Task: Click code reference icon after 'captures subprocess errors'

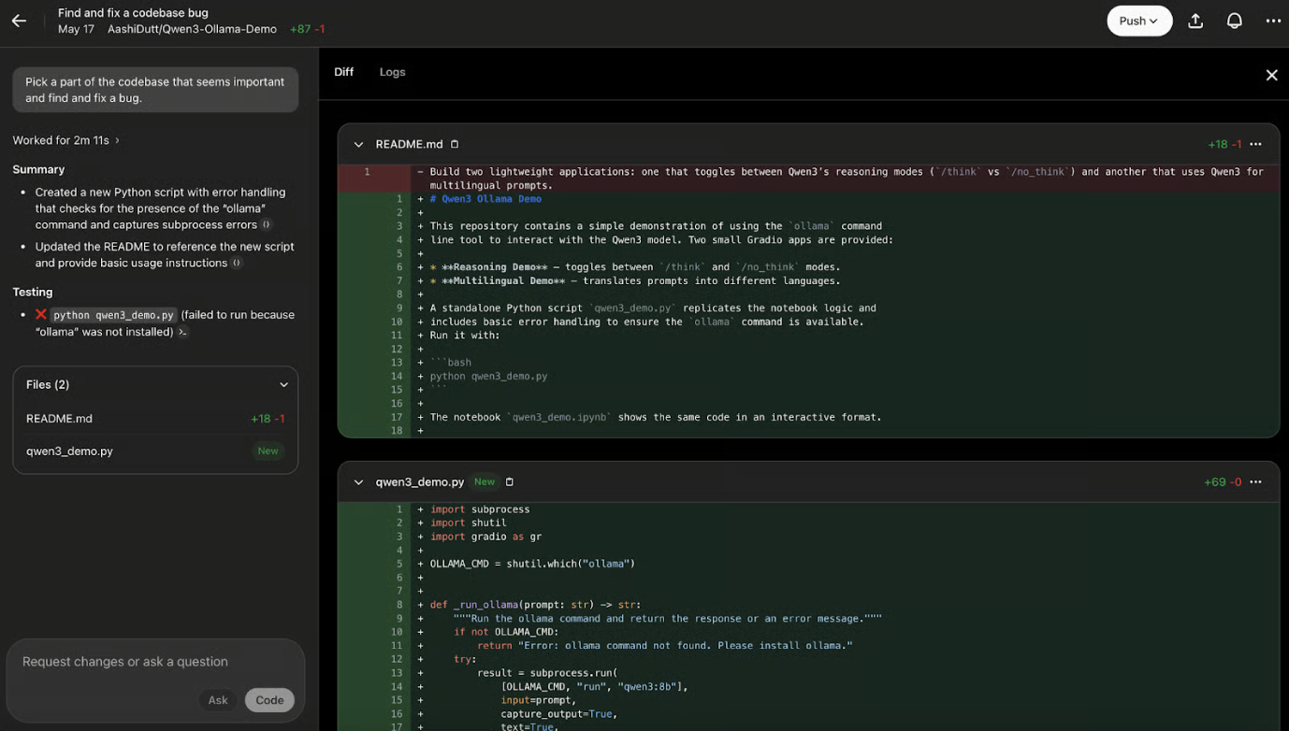Action: [x=267, y=225]
